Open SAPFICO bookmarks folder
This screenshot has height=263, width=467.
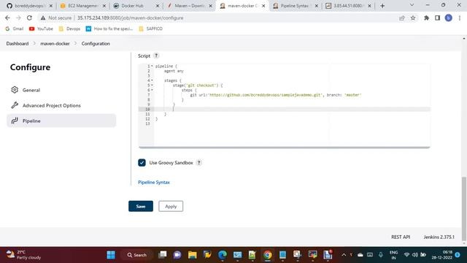click(x=150, y=28)
